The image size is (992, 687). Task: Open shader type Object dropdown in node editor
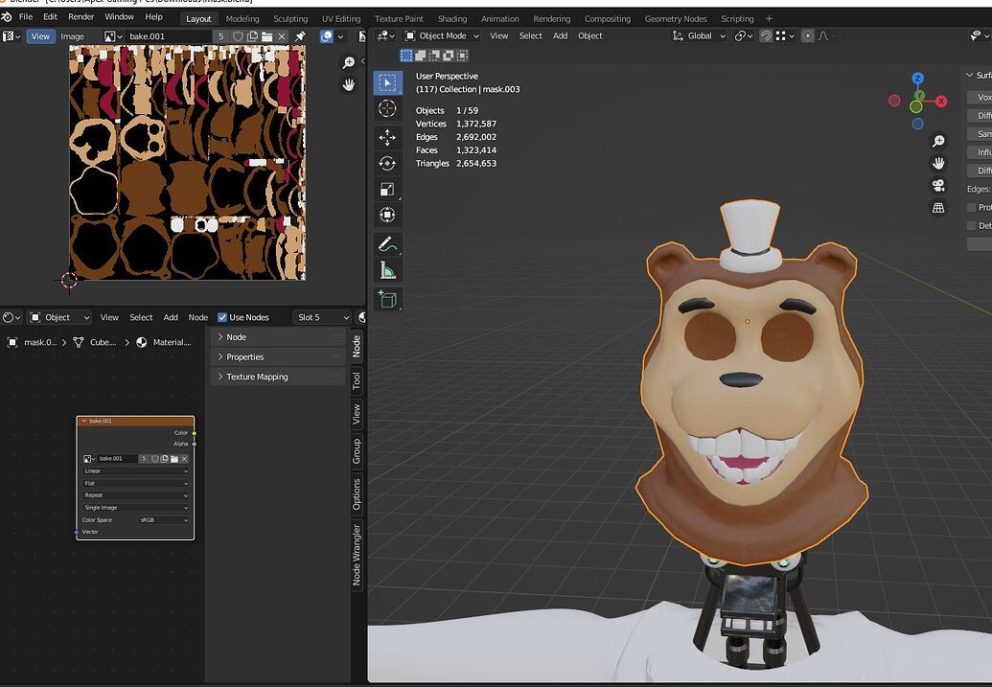pyautogui.click(x=59, y=317)
